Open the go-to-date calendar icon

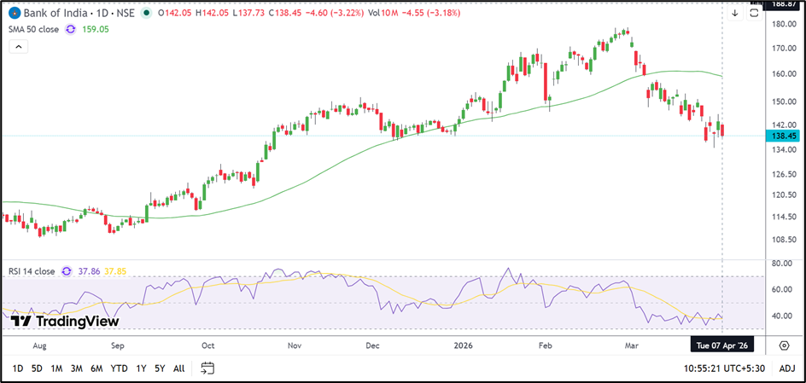point(207,368)
